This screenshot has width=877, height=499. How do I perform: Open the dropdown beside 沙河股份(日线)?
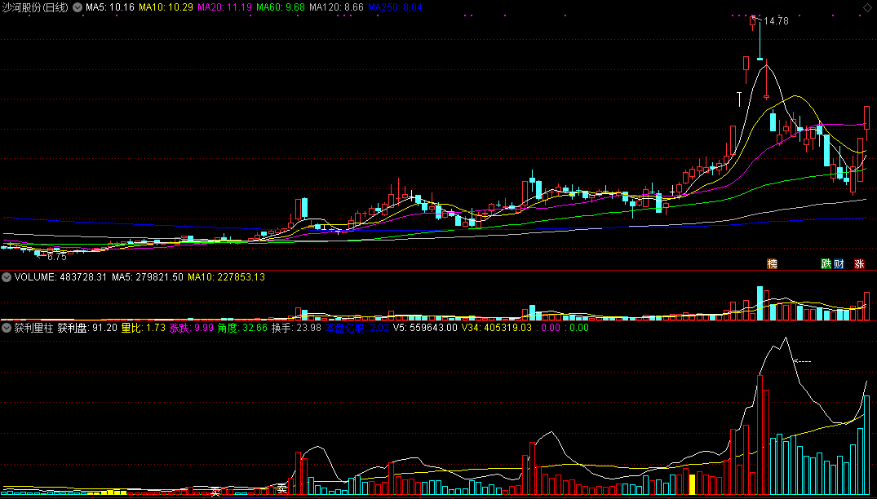click(x=77, y=8)
